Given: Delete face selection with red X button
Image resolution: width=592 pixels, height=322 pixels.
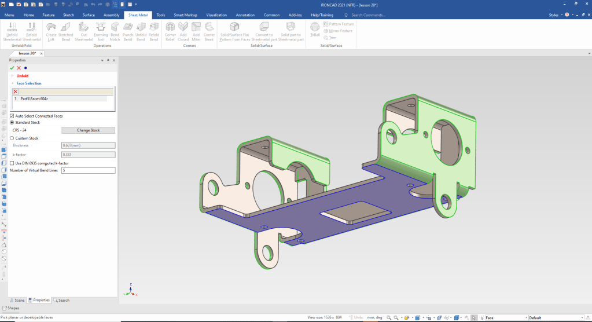Looking at the screenshot, I should pyautogui.click(x=16, y=92).
